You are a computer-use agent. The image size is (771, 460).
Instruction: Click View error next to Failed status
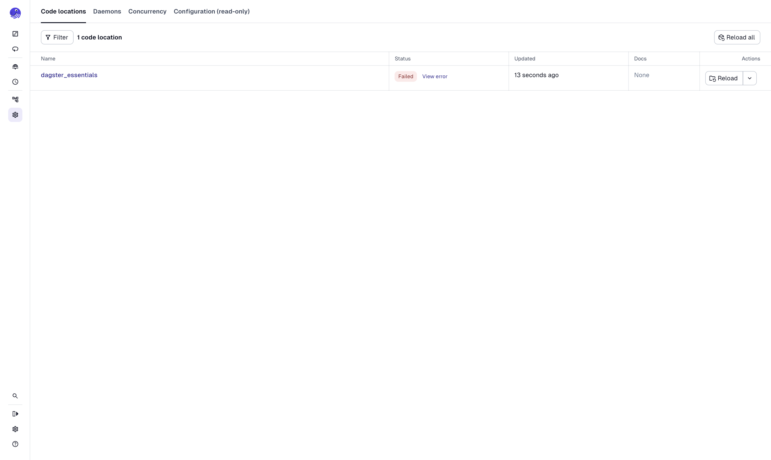click(x=435, y=76)
